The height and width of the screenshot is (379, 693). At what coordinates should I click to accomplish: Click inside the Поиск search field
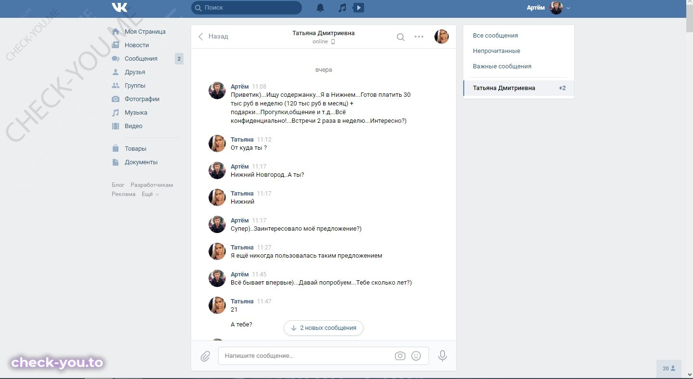tap(247, 8)
